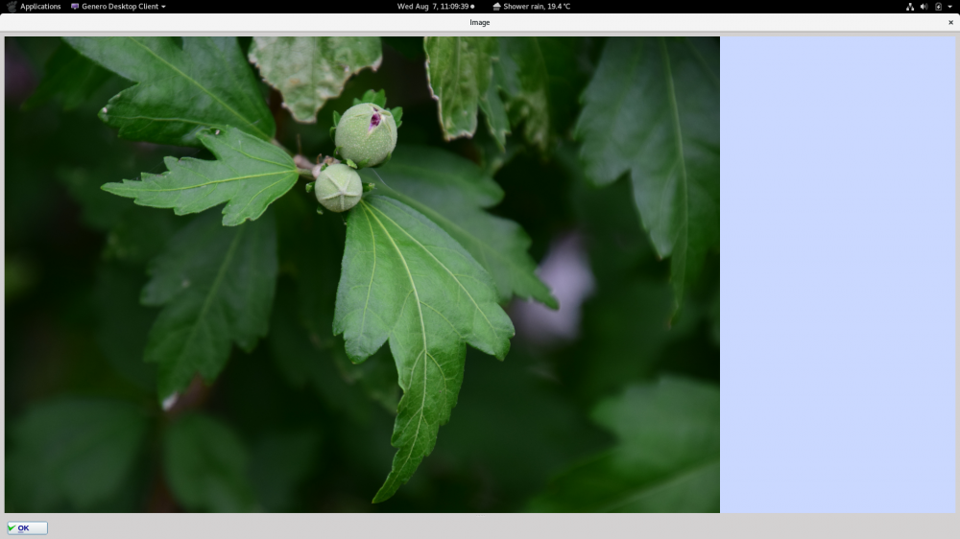
Task: Click the leaf and buds photo
Action: click(362, 274)
